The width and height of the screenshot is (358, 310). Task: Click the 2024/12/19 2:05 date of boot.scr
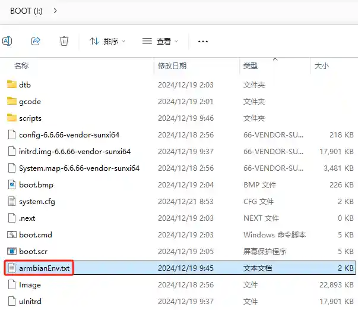click(x=186, y=252)
